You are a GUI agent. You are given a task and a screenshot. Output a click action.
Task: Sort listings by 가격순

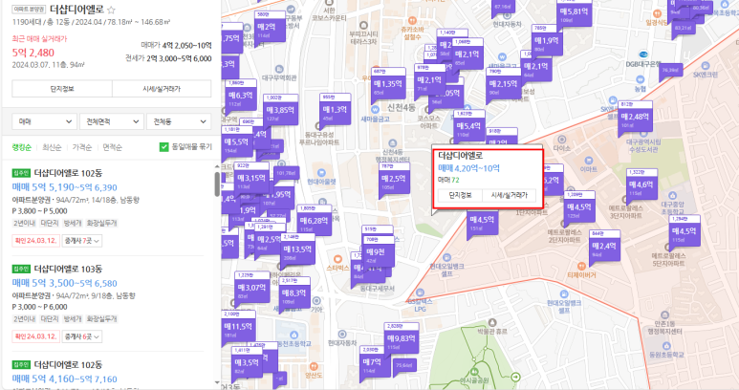(x=82, y=147)
